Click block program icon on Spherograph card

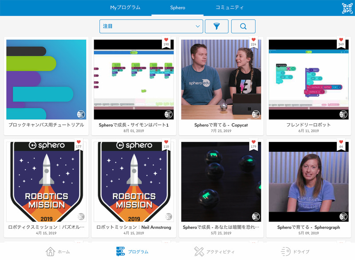(x=343, y=217)
